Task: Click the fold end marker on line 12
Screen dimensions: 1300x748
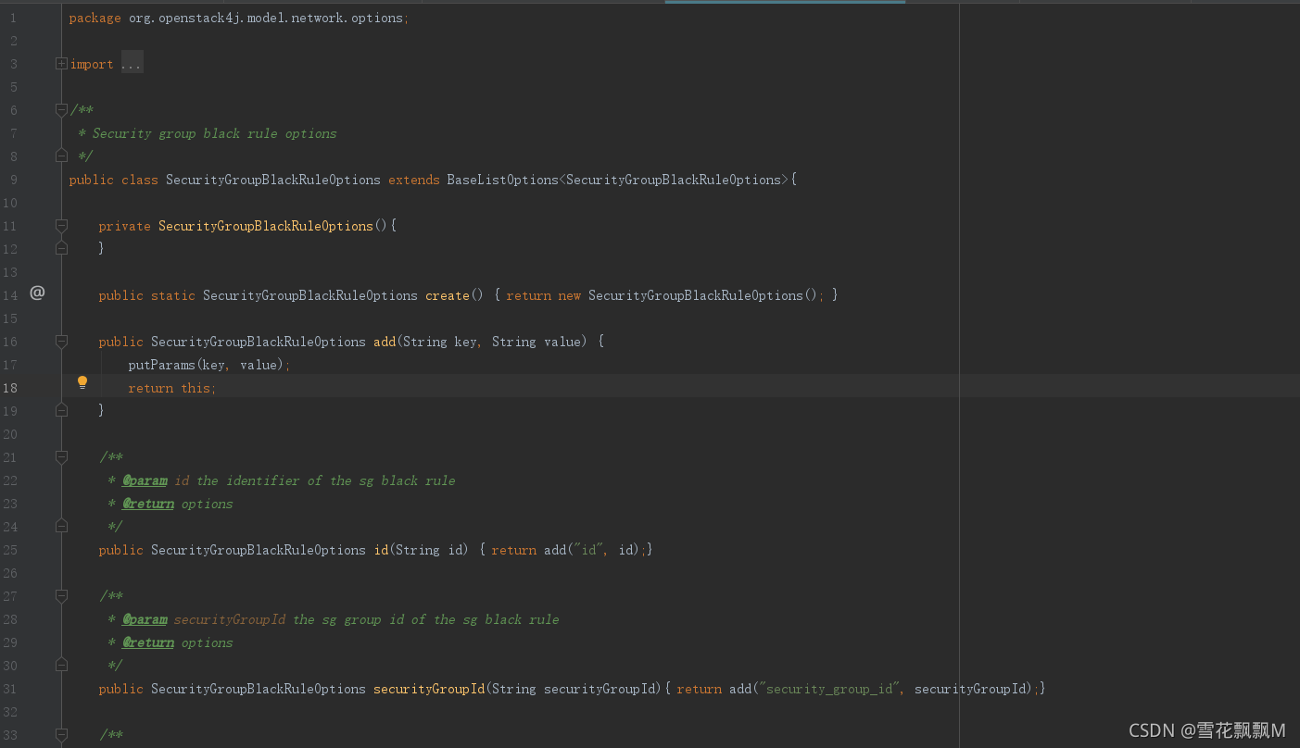Action: [61, 249]
